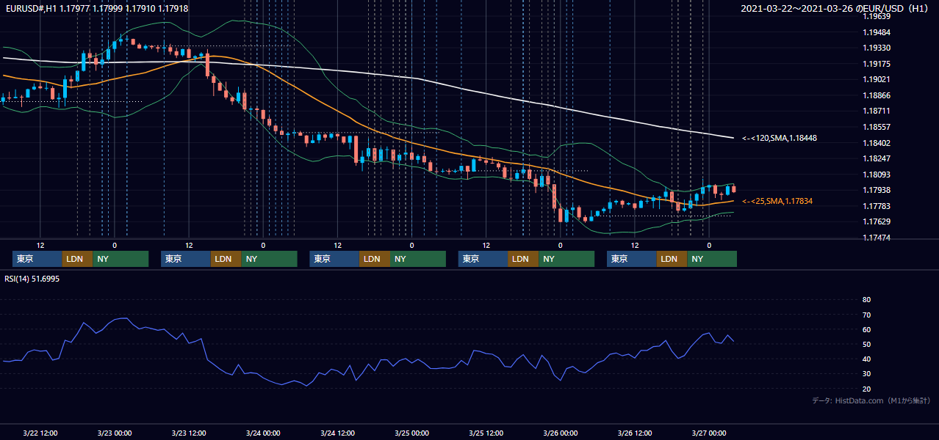Click price axis value 1.17629

pyautogui.click(x=877, y=221)
